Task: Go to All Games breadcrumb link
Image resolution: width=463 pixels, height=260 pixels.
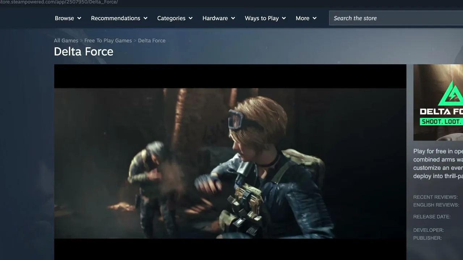Action: [x=66, y=40]
